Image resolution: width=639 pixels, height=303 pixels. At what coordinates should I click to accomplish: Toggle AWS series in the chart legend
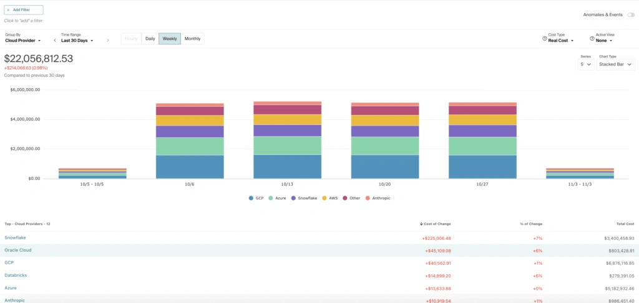(x=332, y=198)
